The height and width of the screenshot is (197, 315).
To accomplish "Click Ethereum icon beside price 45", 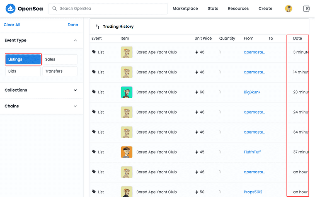I will [196, 152].
